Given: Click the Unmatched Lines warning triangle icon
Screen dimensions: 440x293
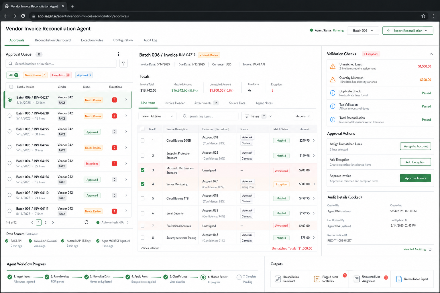Looking at the screenshot, I should pyautogui.click(x=333, y=66).
